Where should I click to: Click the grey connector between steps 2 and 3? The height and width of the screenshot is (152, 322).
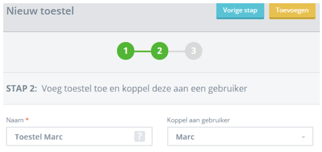[x=177, y=51]
